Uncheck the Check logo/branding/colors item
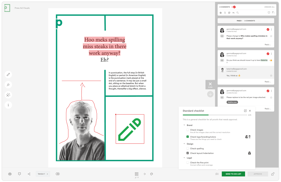281x182 pixels. click(188, 137)
